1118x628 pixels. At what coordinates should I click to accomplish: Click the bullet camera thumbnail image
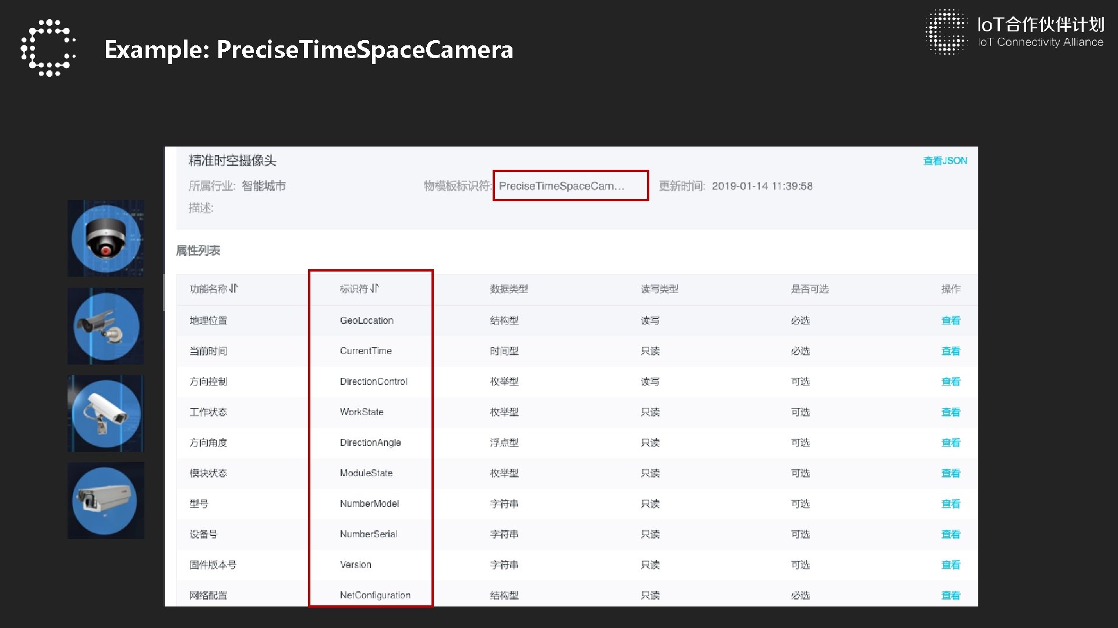pos(105,326)
